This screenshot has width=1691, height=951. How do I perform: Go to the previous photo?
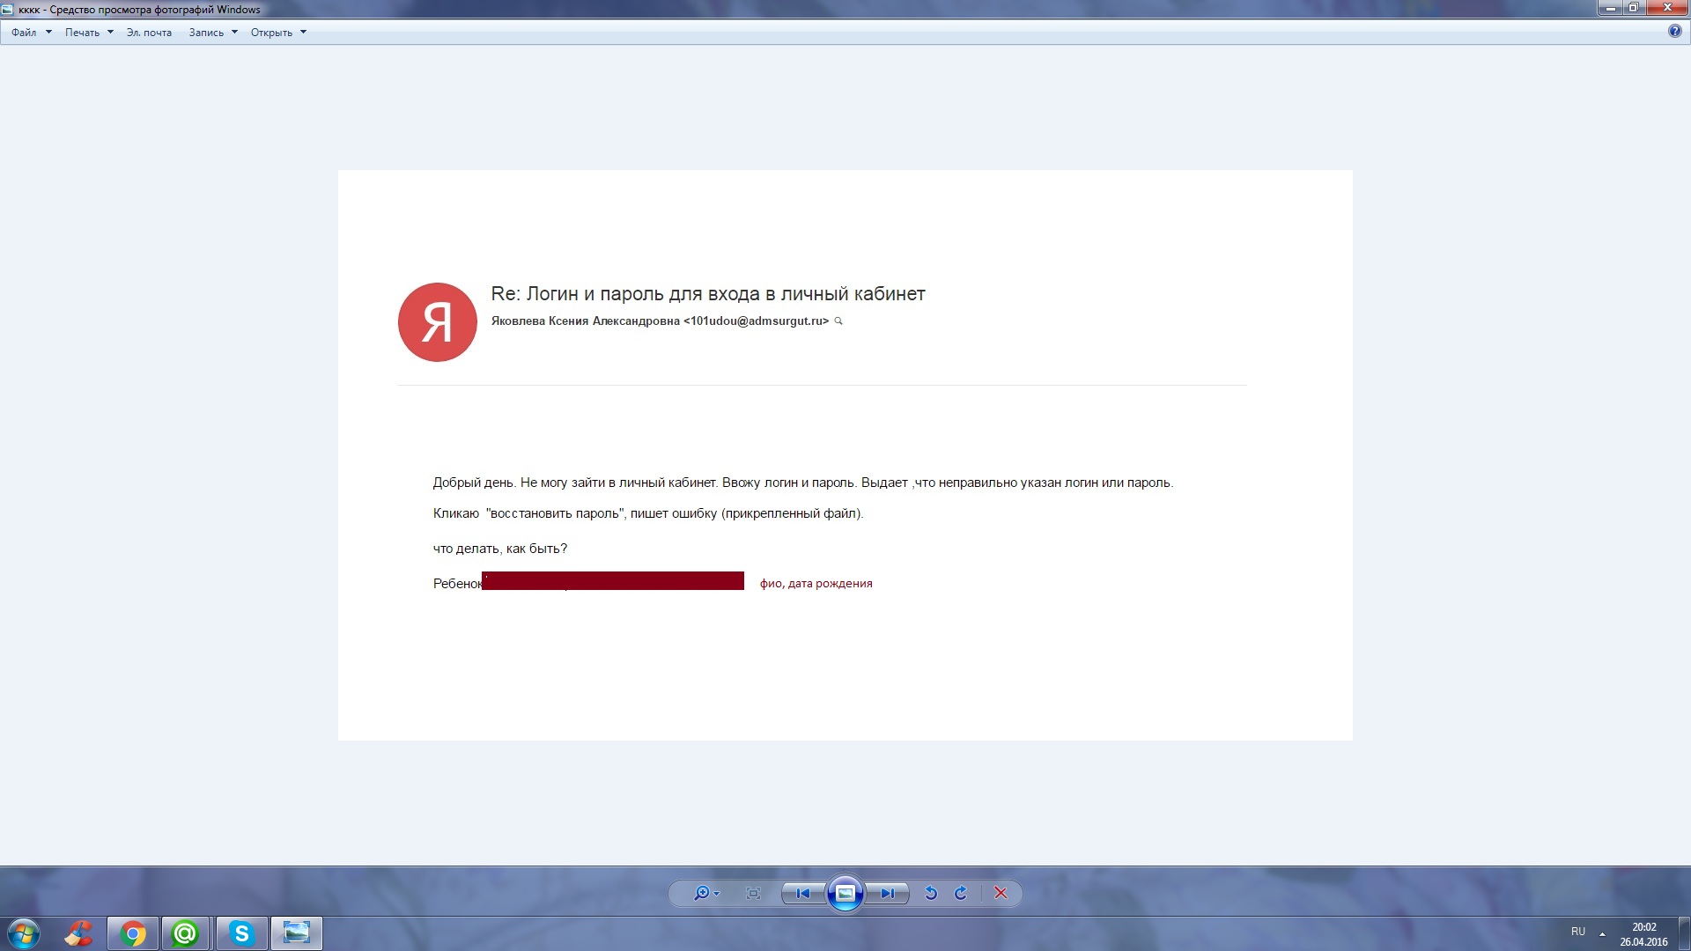pos(802,893)
